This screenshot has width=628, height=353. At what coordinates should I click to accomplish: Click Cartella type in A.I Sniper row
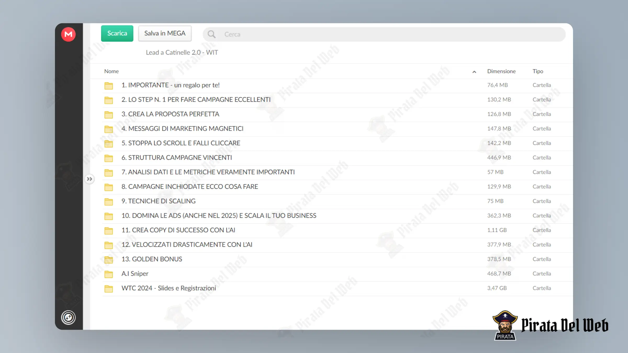tap(542, 274)
